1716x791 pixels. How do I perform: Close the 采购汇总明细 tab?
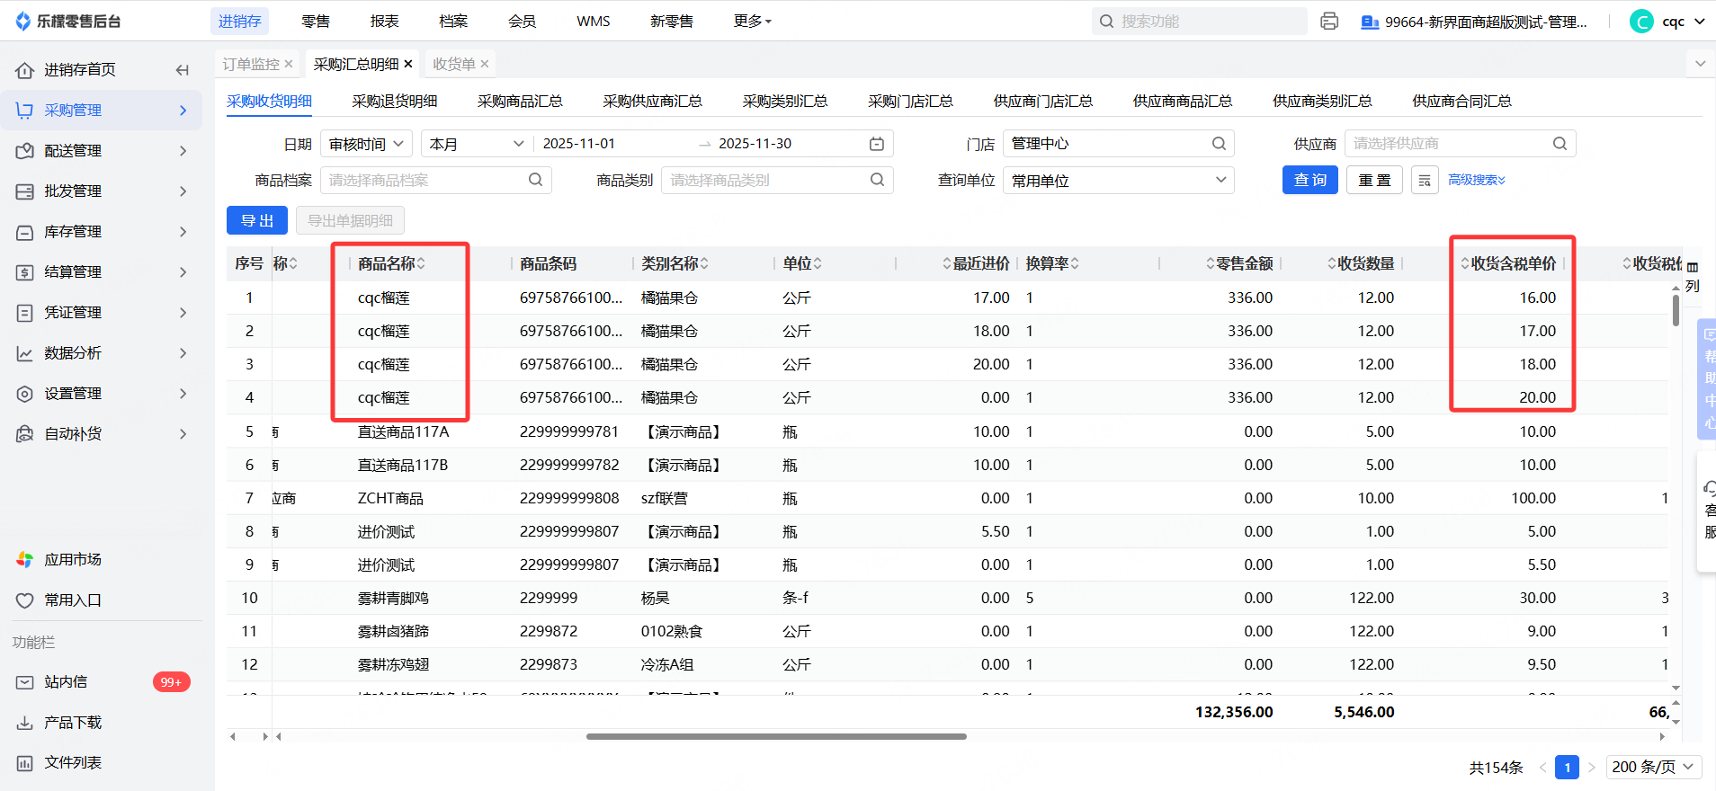[x=408, y=64]
